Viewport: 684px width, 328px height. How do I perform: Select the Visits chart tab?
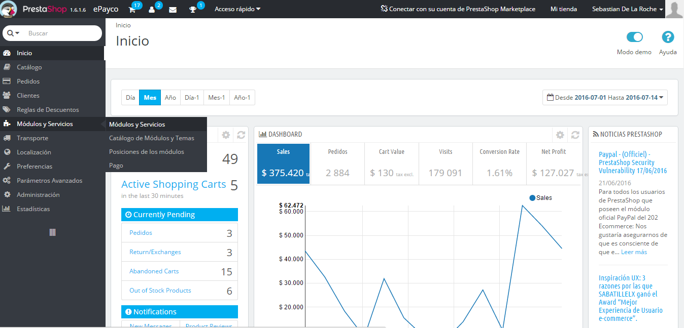tap(445, 164)
